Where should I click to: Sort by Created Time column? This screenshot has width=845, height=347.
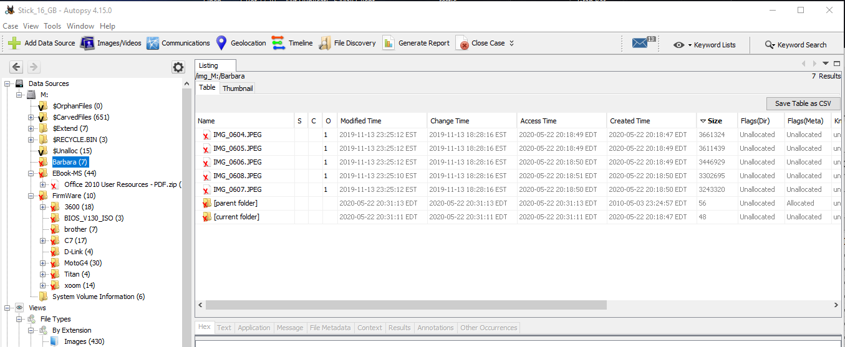click(x=652, y=121)
